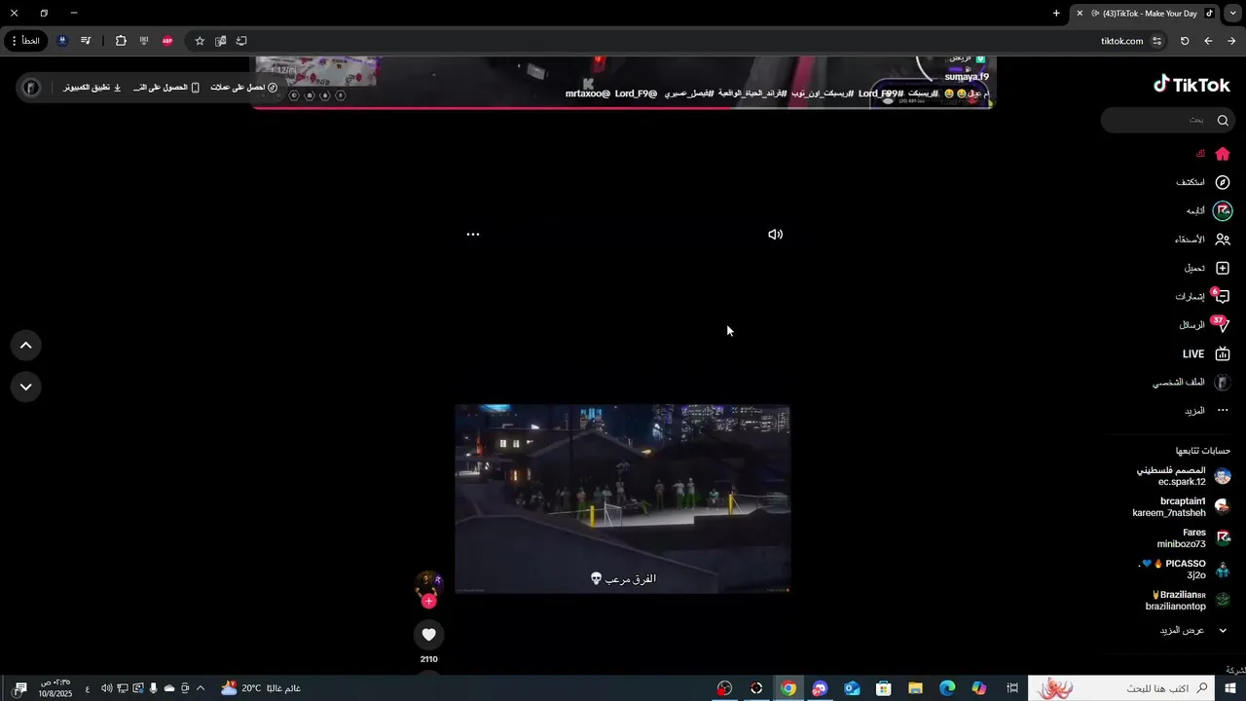The width and height of the screenshot is (1246, 701).
Task: Open followed account minibozo73
Action: tap(1193, 537)
